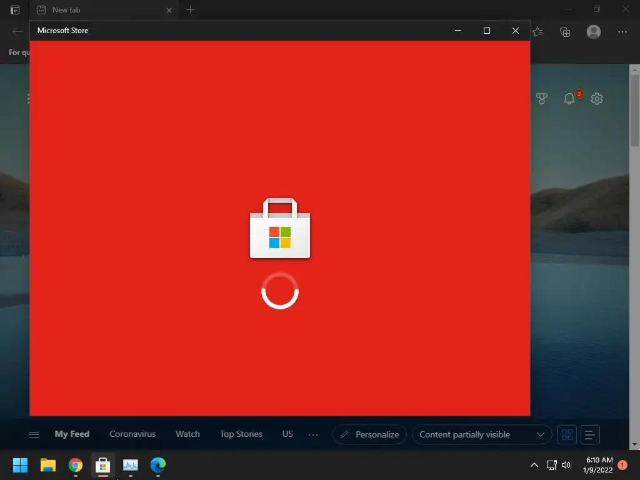Switch feed to grid layout view
The image size is (640, 480).
(567, 435)
